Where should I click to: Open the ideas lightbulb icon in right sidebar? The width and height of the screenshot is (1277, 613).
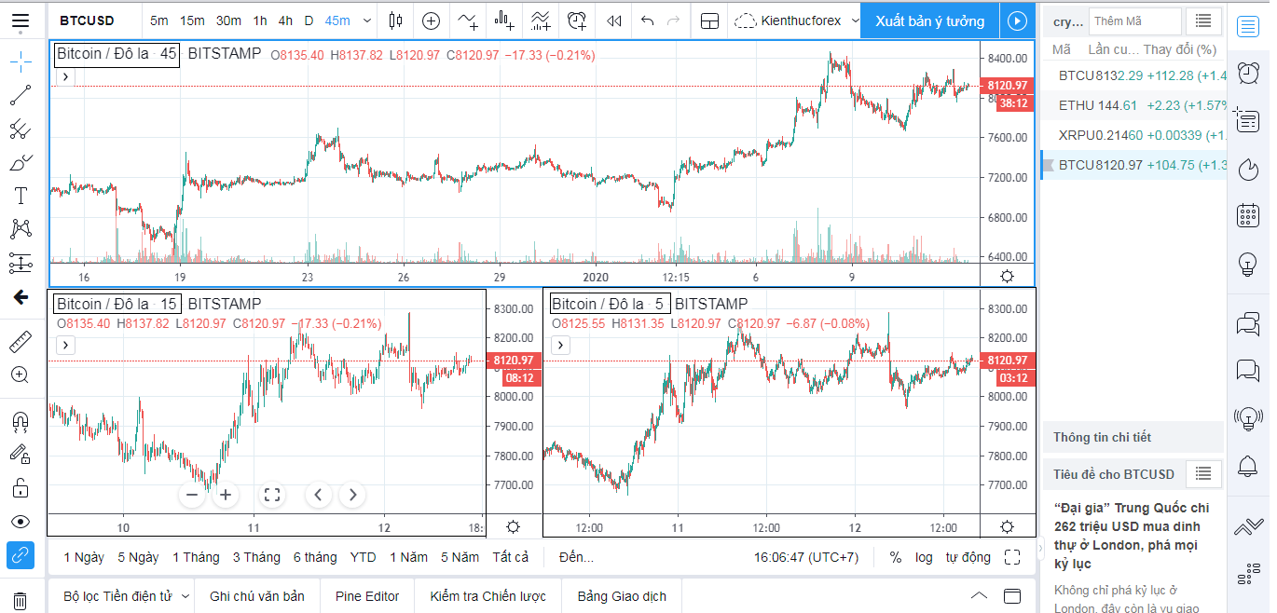click(x=1248, y=265)
